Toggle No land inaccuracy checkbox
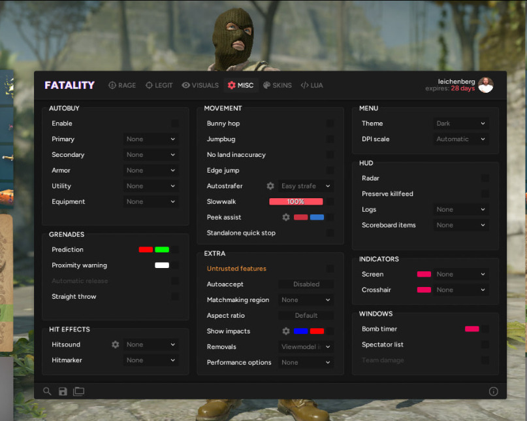Image resolution: width=527 pixels, height=421 pixels. tap(330, 155)
